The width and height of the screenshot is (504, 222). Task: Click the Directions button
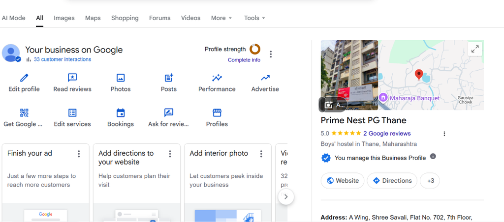pyautogui.click(x=392, y=181)
